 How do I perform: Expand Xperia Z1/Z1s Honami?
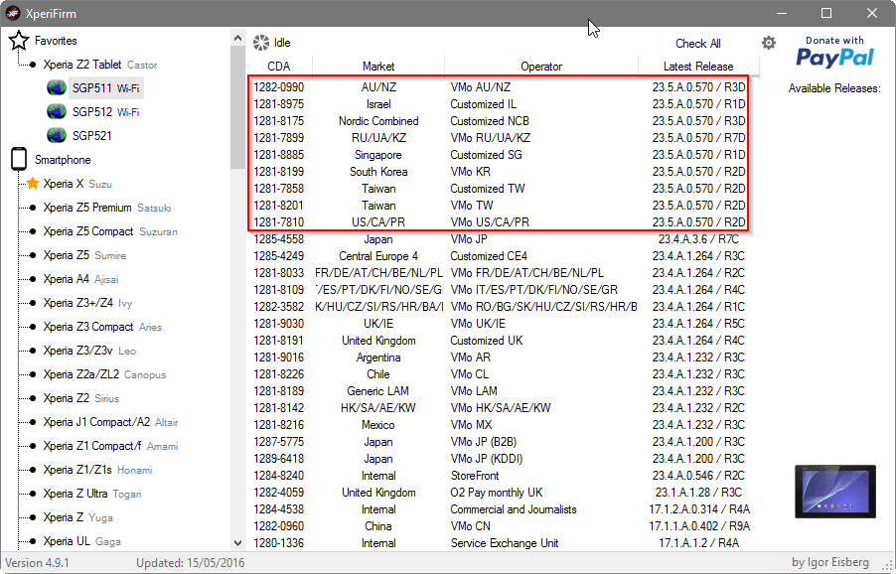[x=97, y=470]
